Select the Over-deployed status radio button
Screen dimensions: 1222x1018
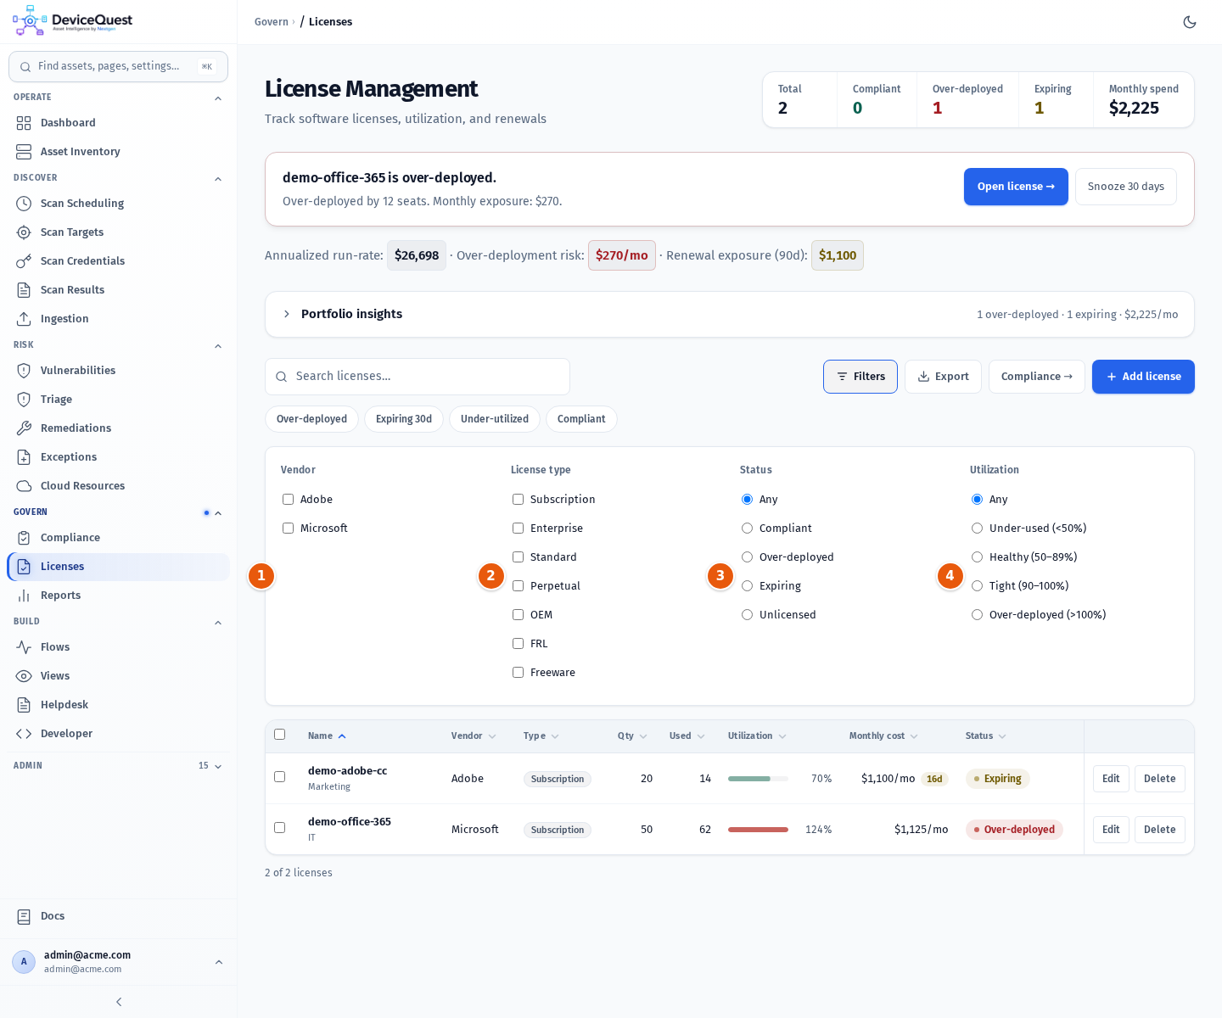(x=747, y=557)
